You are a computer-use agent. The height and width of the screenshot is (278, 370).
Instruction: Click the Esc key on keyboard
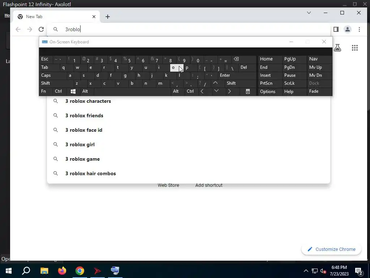(x=46, y=59)
